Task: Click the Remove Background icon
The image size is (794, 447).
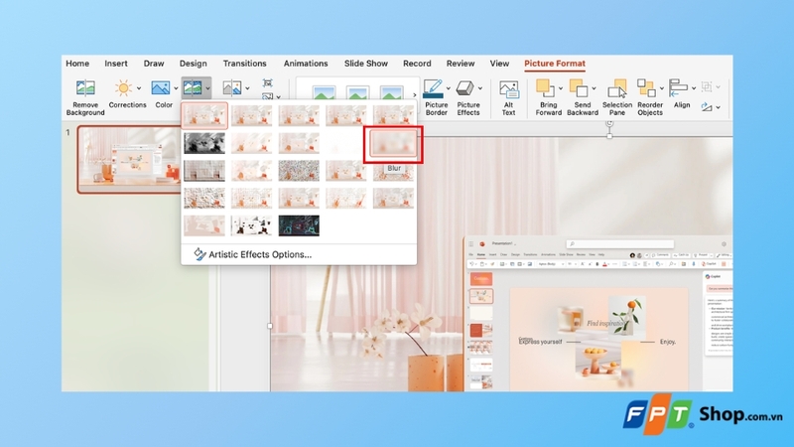Action: tap(85, 87)
